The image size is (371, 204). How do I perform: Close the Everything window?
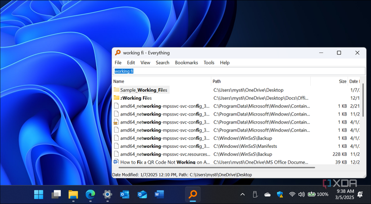coord(357,53)
